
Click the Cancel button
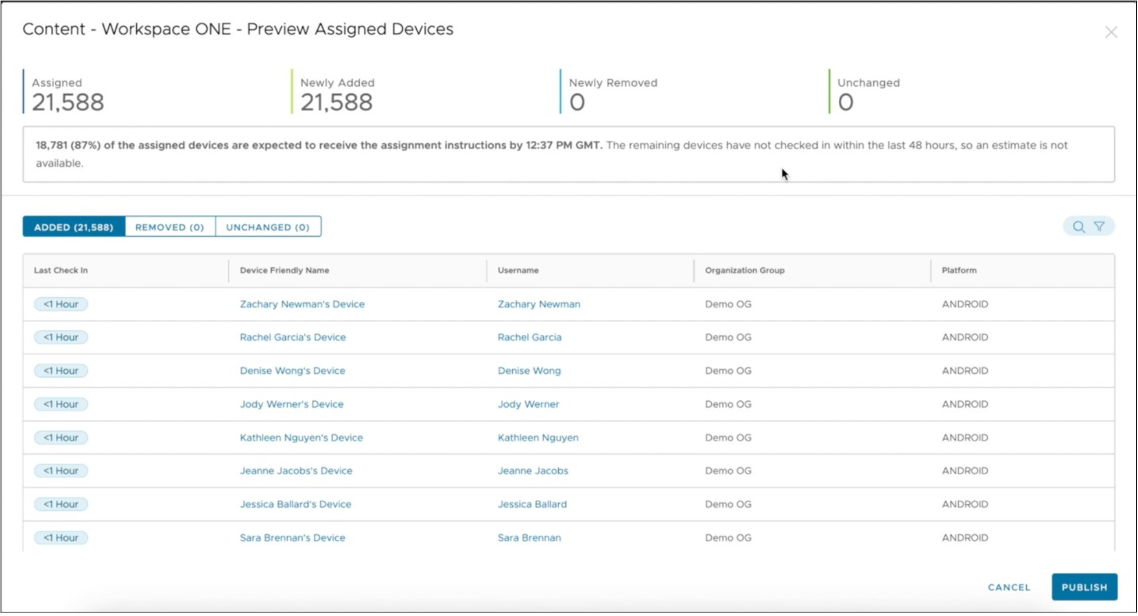click(x=1009, y=587)
